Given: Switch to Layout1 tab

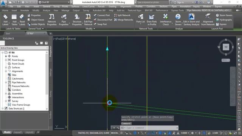Looking at the screenshot, I should coord(18,132).
